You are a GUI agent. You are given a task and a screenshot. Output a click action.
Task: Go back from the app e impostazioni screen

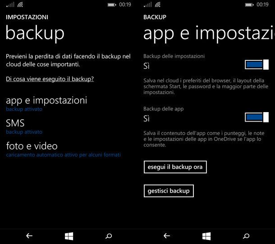[167, 235]
